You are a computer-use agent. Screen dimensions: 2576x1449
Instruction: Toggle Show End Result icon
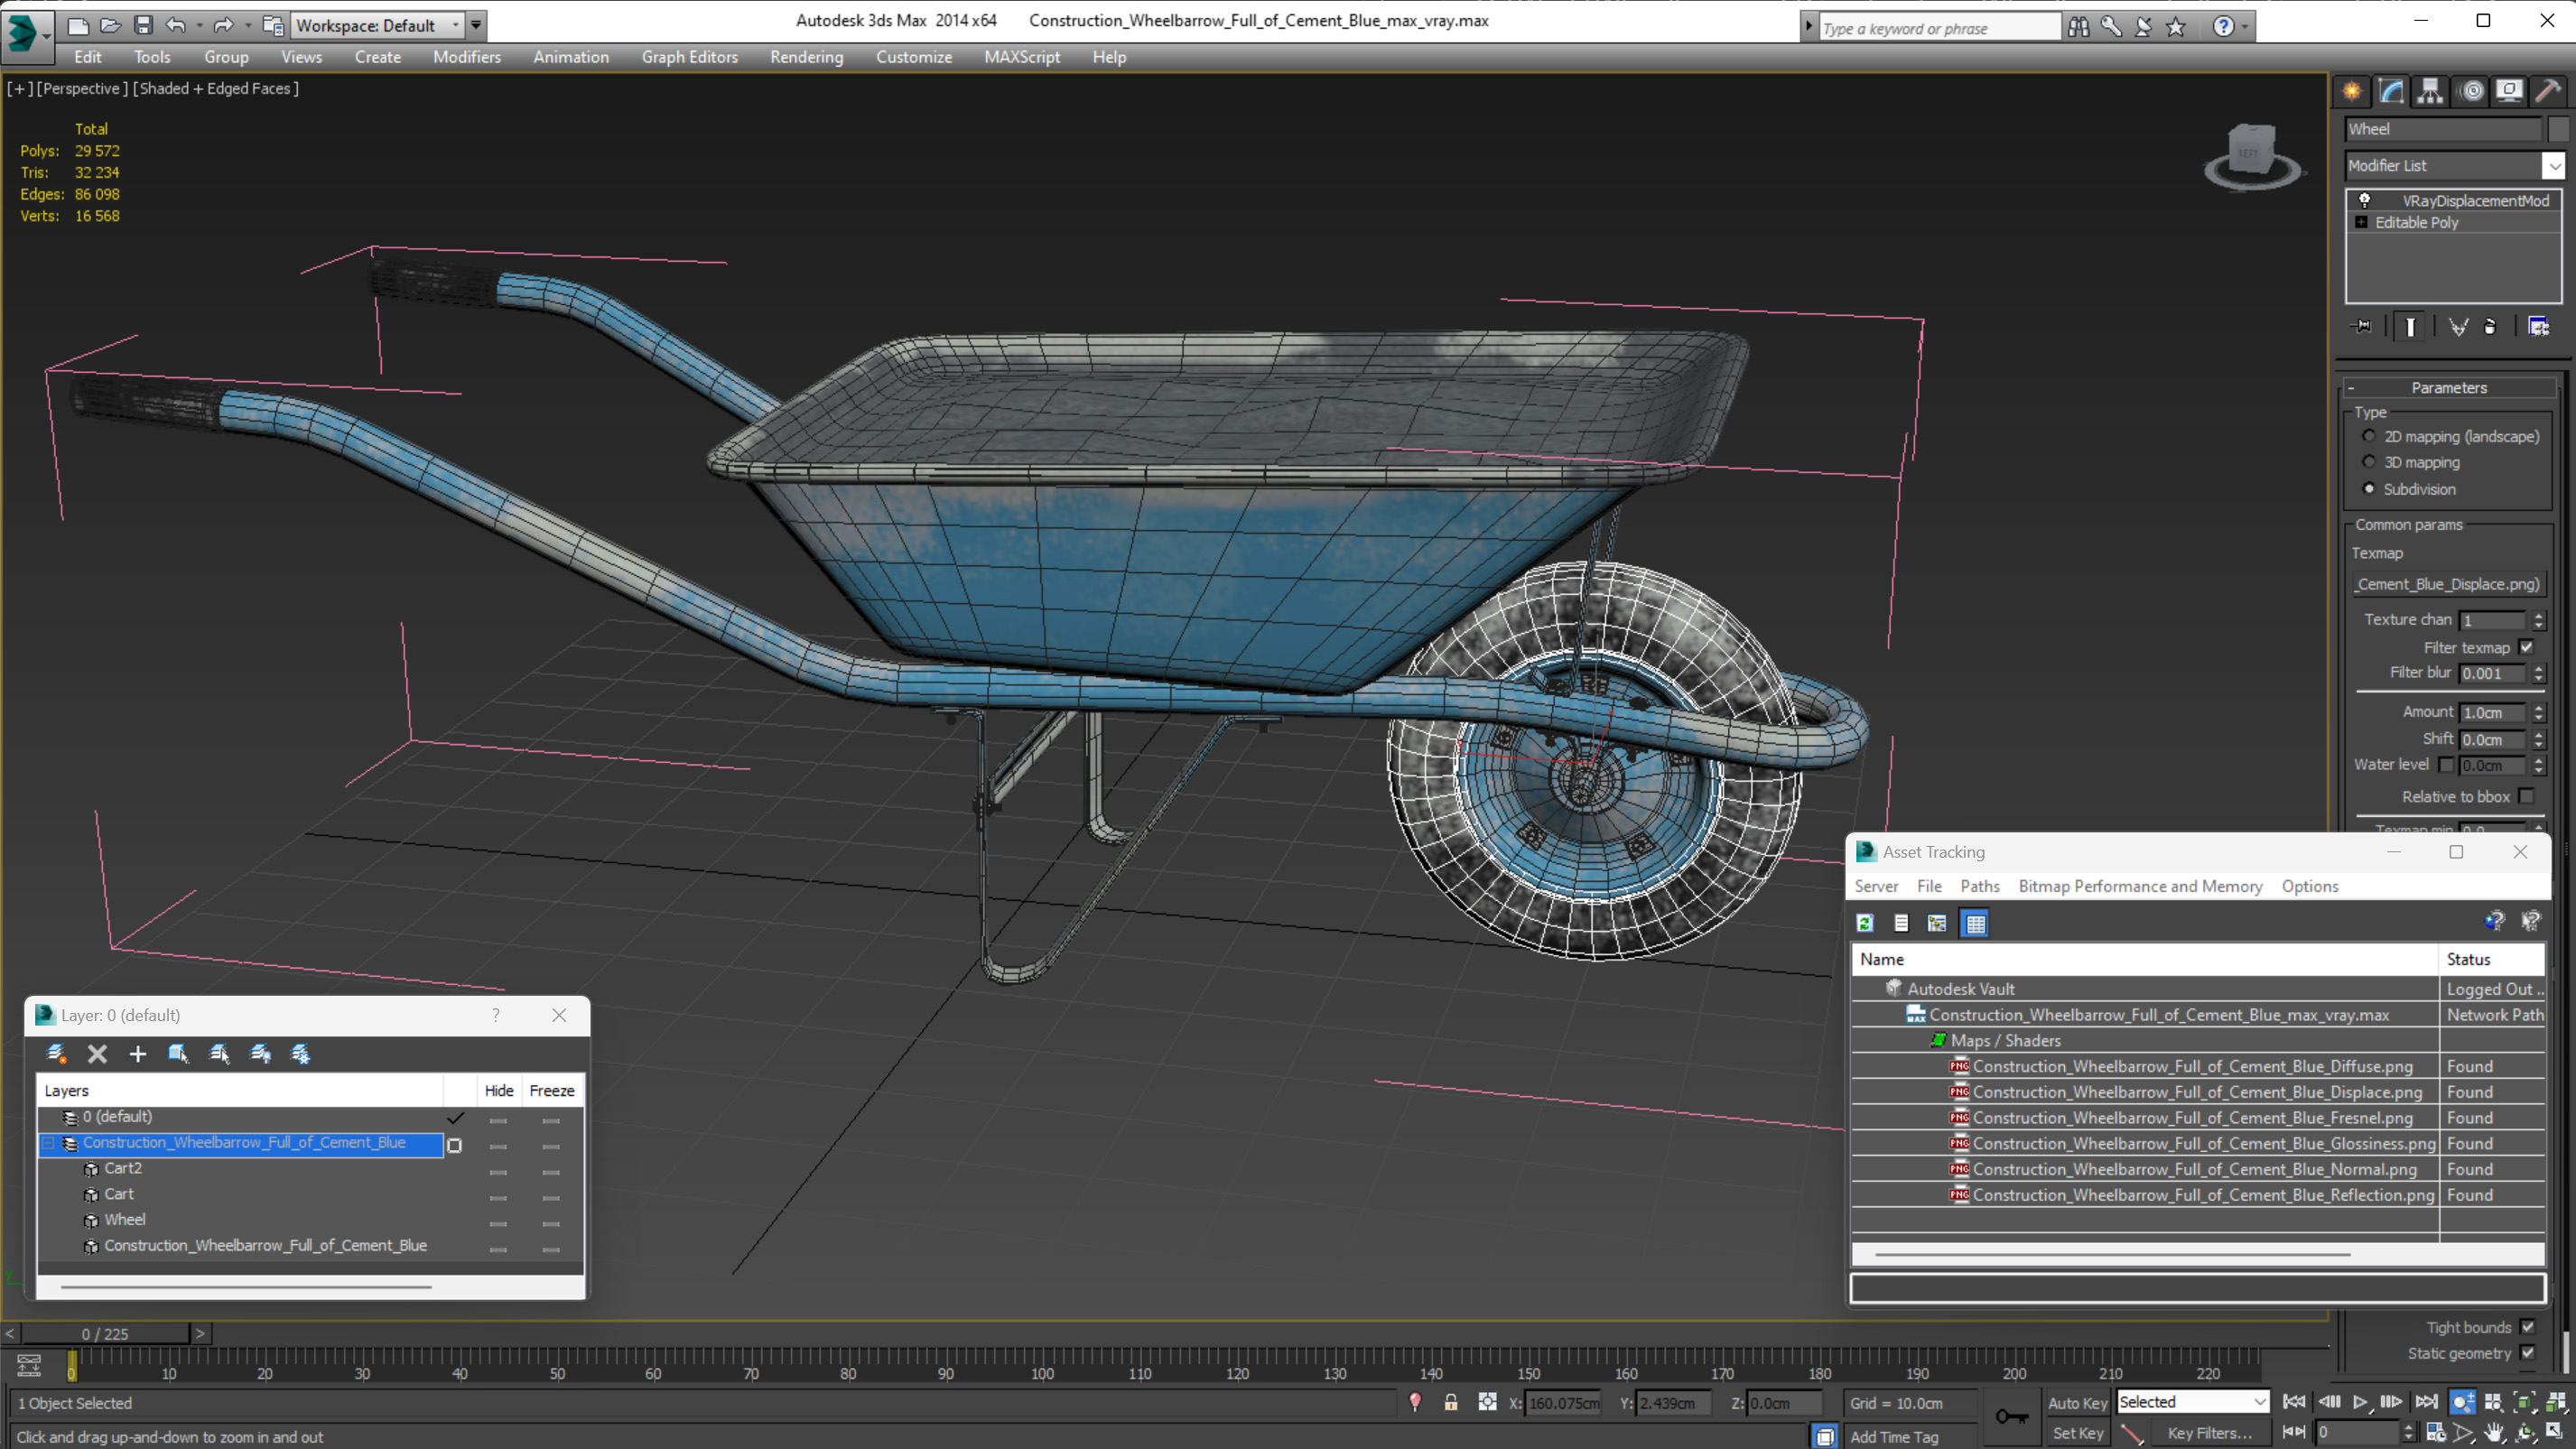click(x=2410, y=326)
